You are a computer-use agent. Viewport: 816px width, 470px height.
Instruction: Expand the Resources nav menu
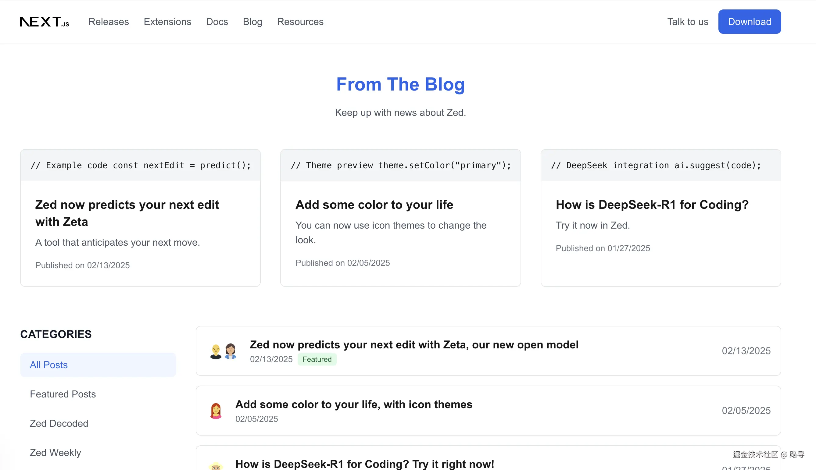click(300, 22)
